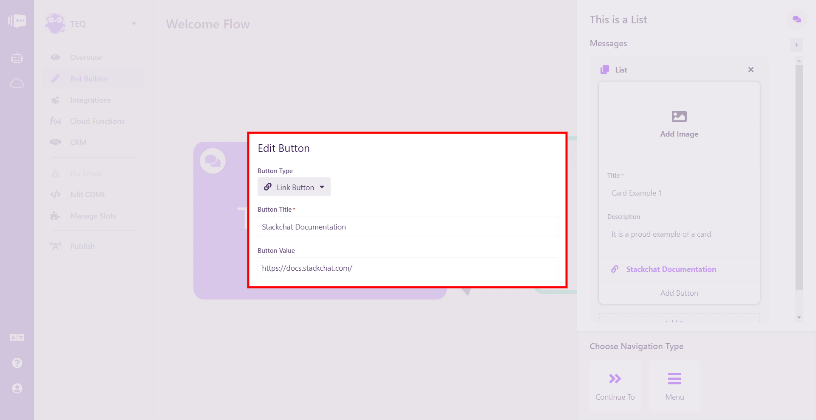
Task: Click the This is a List heading
Action: [618, 20]
